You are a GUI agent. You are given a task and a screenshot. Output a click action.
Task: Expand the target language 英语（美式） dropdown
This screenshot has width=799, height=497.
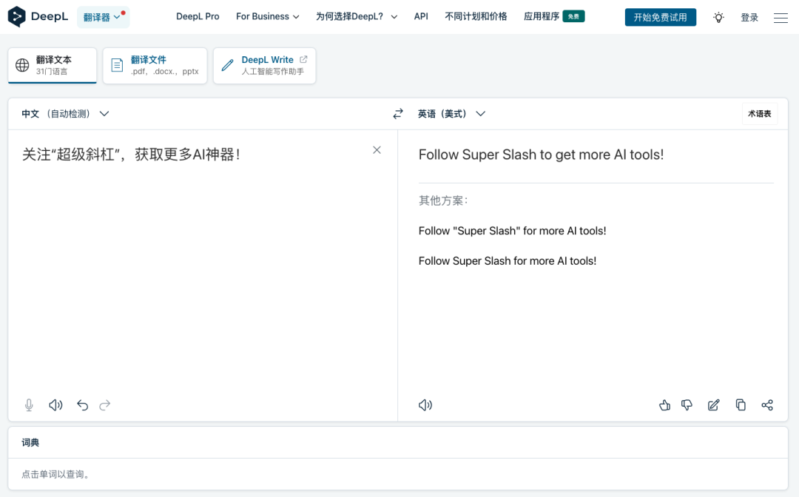451,114
